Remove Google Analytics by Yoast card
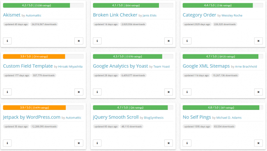Viewport: 267px width, 151px height. (168, 92)
